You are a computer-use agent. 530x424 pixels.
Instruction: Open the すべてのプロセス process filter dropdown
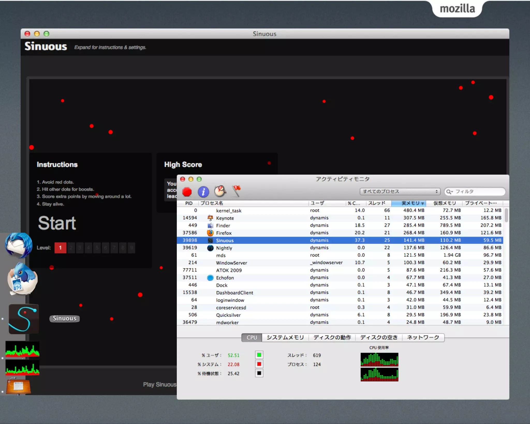(400, 192)
